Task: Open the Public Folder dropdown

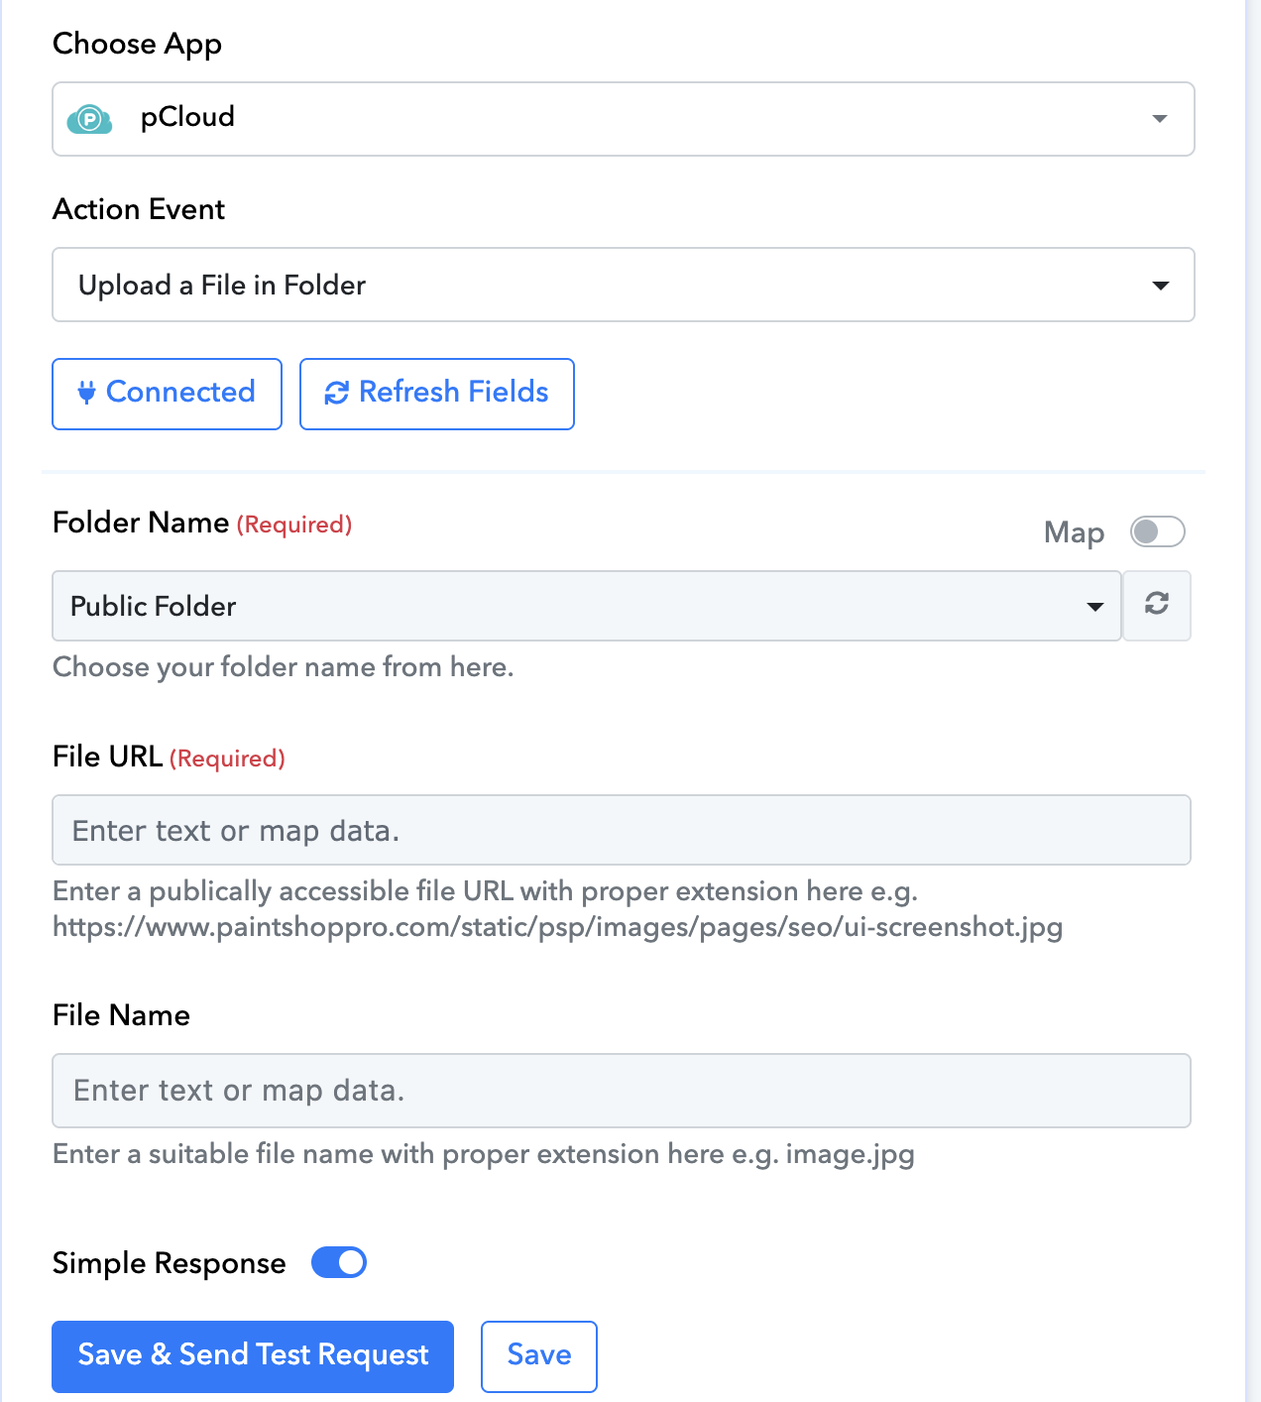Action: 587,606
